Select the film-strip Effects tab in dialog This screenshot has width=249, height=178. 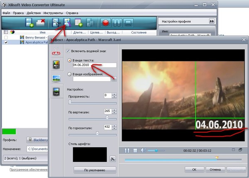click(x=56, y=65)
